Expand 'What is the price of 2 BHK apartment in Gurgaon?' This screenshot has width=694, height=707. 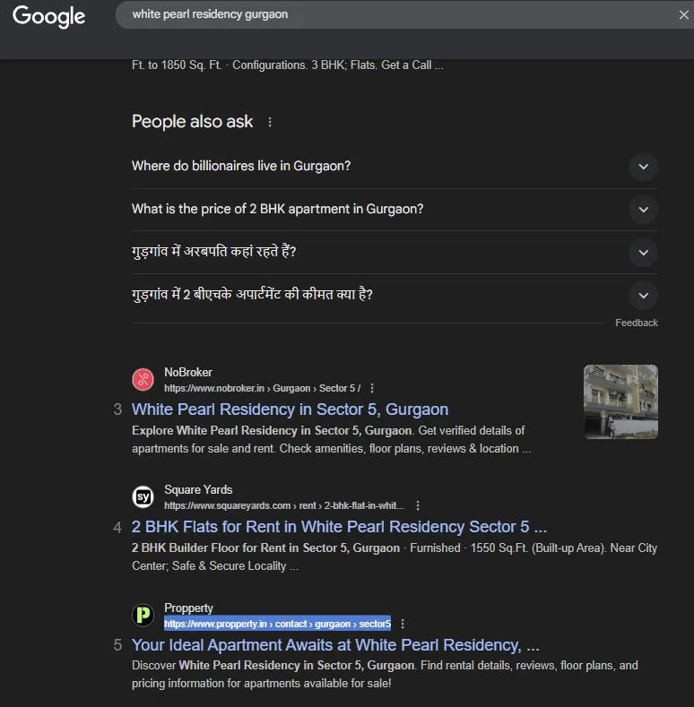[x=395, y=209]
